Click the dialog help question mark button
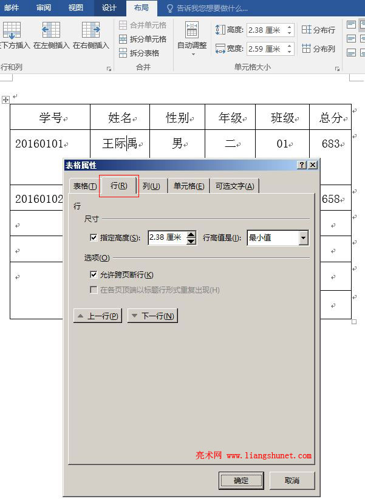The width and height of the screenshot is (365, 499). 302,165
